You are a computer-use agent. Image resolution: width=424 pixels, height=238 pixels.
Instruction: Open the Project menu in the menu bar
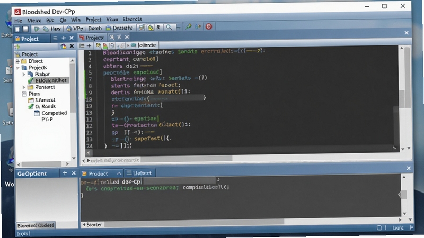pos(93,20)
